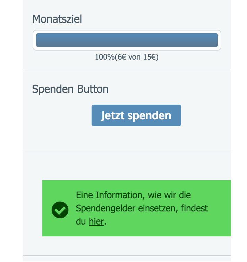247x262 pixels.
Task: Select the Monatsziel heading
Action: [x=57, y=19]
